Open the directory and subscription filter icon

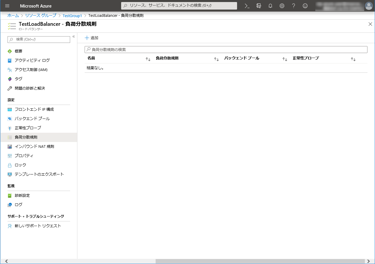coord(259,6)
